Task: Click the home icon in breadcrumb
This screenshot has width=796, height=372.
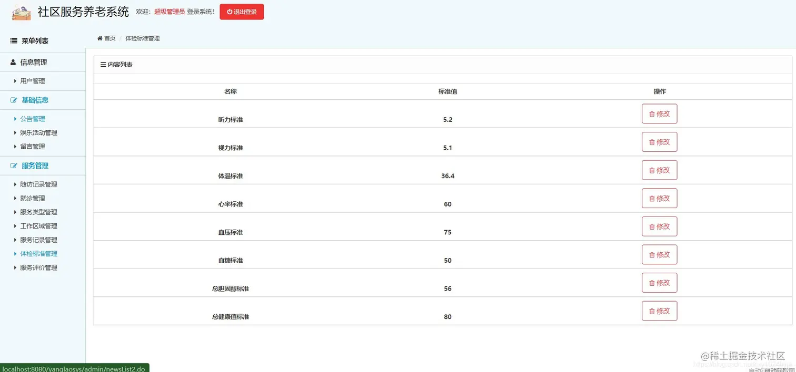Action: (x=100, y=38)
